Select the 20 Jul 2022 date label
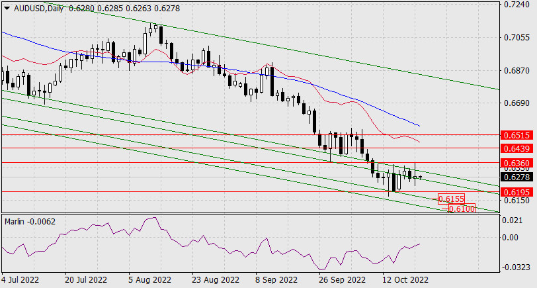This screenshot has height=288, width=537. 86,280
